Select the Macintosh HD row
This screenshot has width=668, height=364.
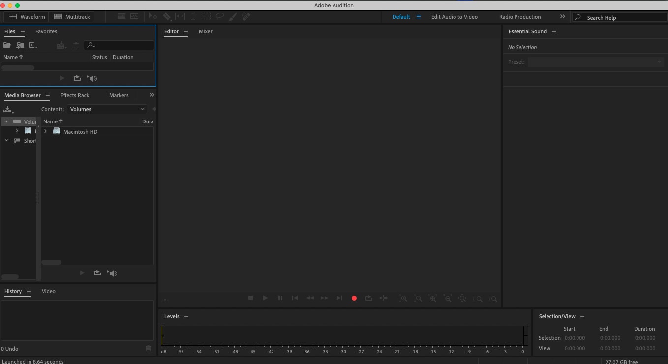(97, 131)
